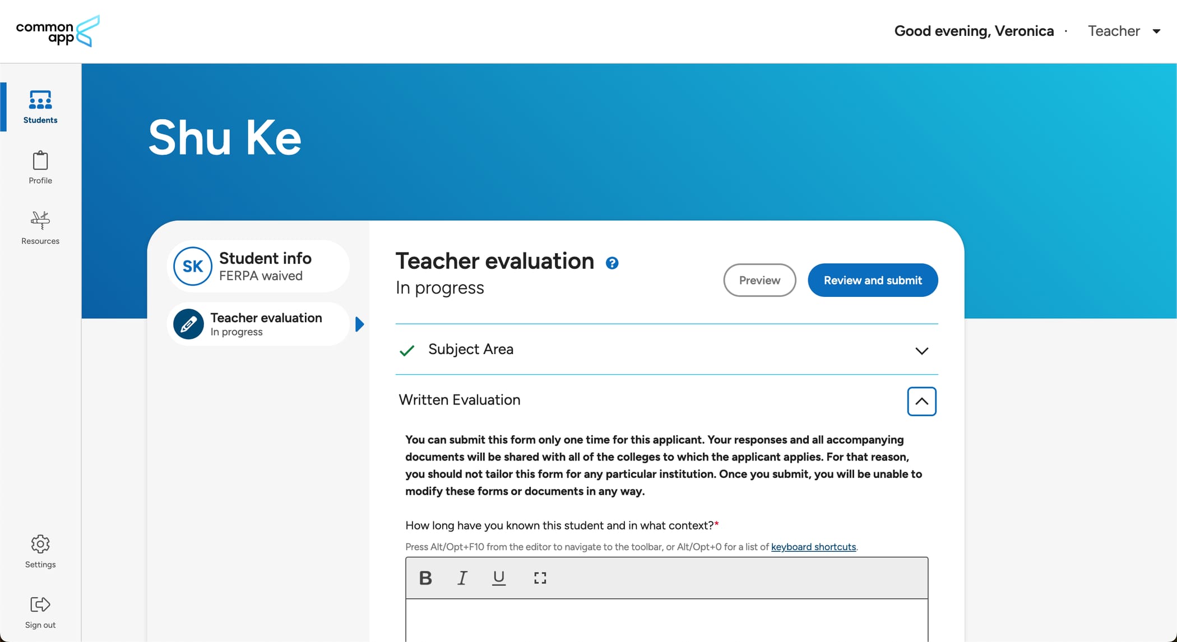Screen dimensions: 1177x642
Task: Click the Common App logo
Action: tap(57, 31)
